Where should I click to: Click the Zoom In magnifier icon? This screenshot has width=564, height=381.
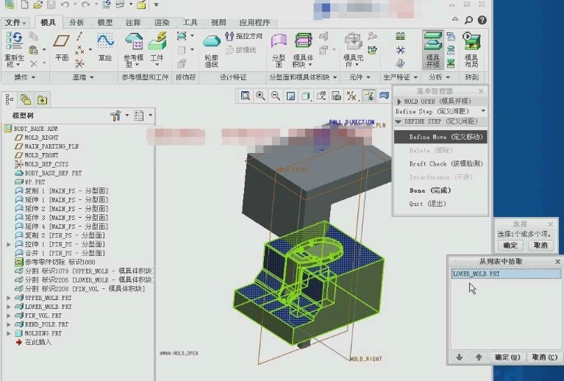coord(260,96)
